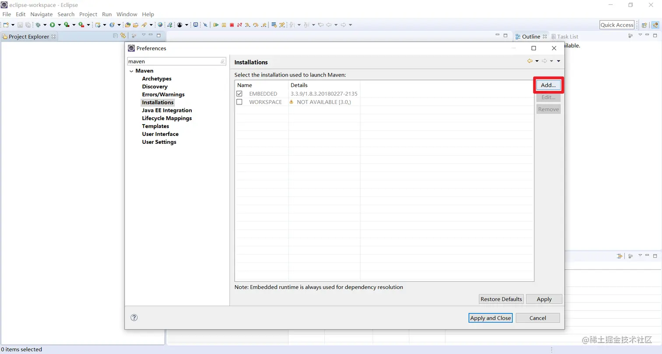This screenshot has height=354, width=662.
Task: Click the New file toolbar icon
Action: point(6,25)
